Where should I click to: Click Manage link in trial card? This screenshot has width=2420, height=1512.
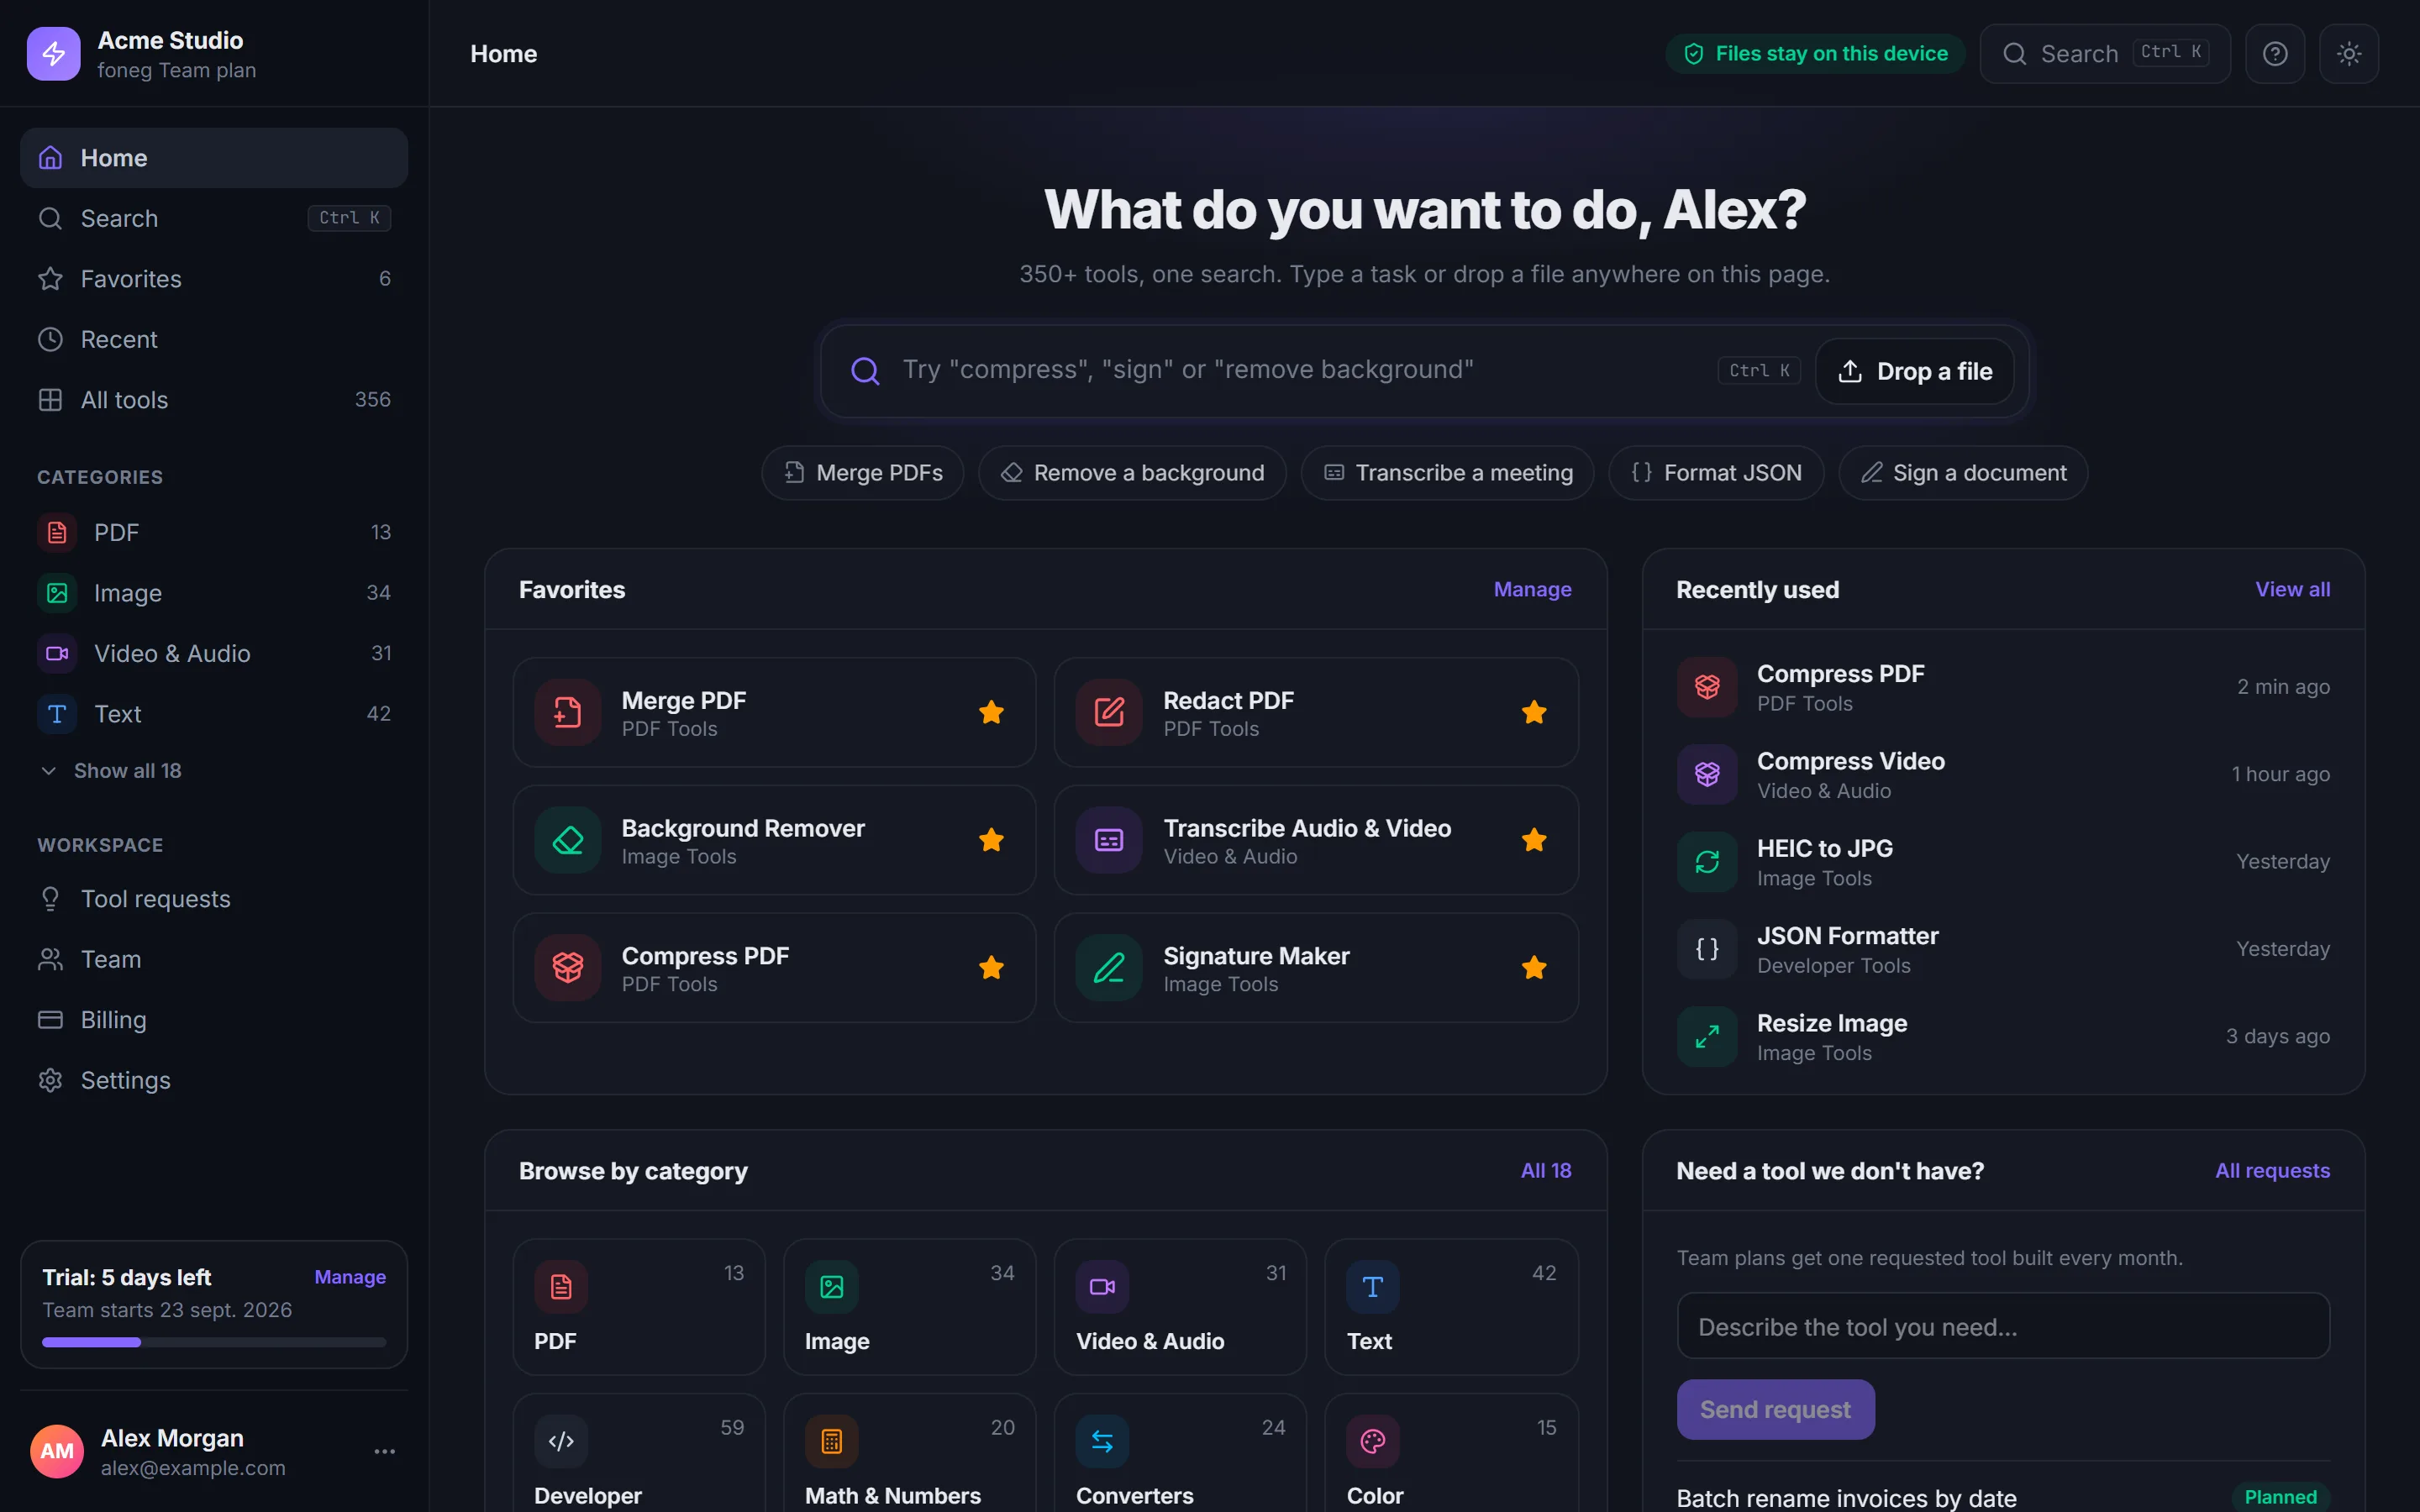coord(350,1277)
